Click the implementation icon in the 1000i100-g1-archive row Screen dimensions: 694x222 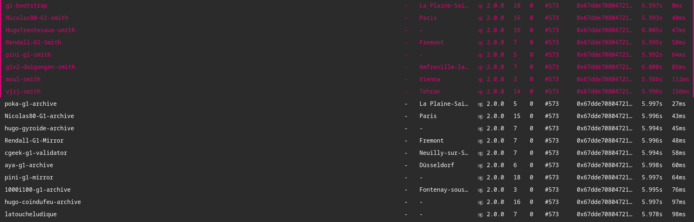480,190
